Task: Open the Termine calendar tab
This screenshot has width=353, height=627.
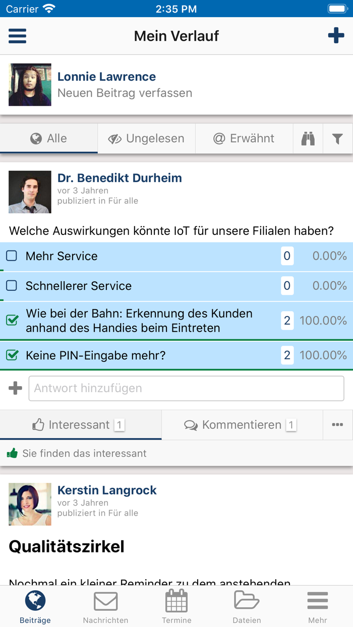Action: pyautogui.click(x=177, y=607)
